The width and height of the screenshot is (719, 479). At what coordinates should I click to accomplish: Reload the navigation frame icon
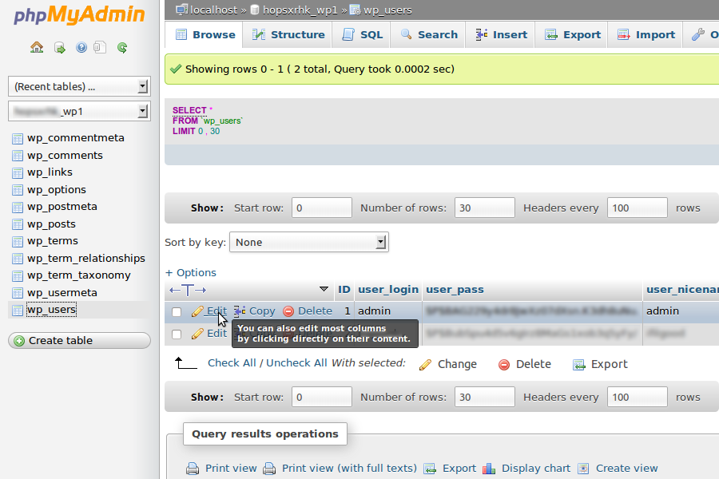[122, 47]
